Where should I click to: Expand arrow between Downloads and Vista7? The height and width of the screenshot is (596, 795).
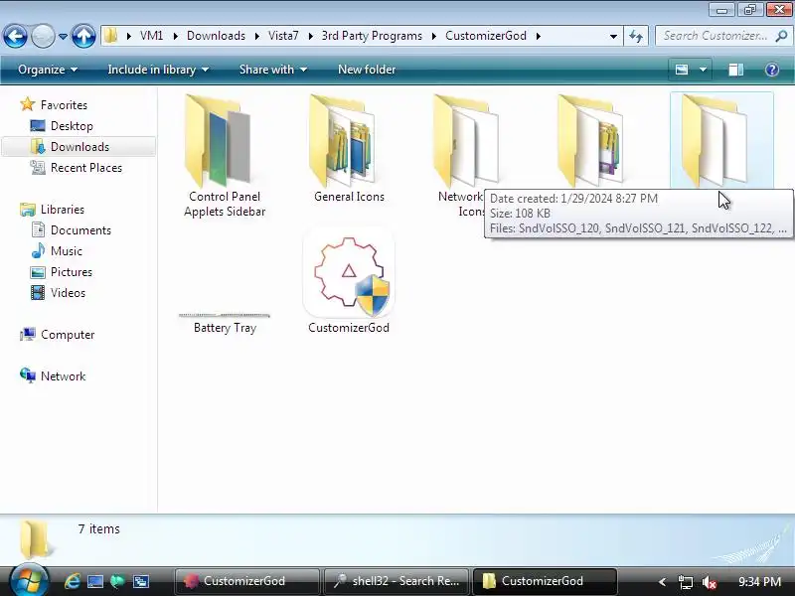[x=257, y=36]
